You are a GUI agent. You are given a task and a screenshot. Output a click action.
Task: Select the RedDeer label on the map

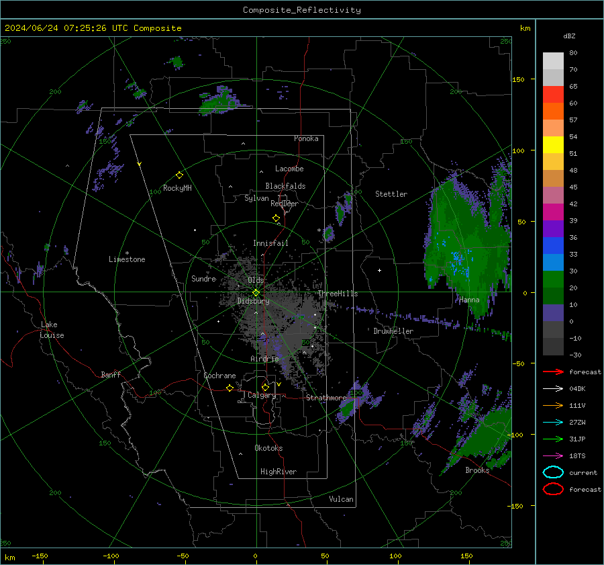pyautogui.click(x=285, y=204)
